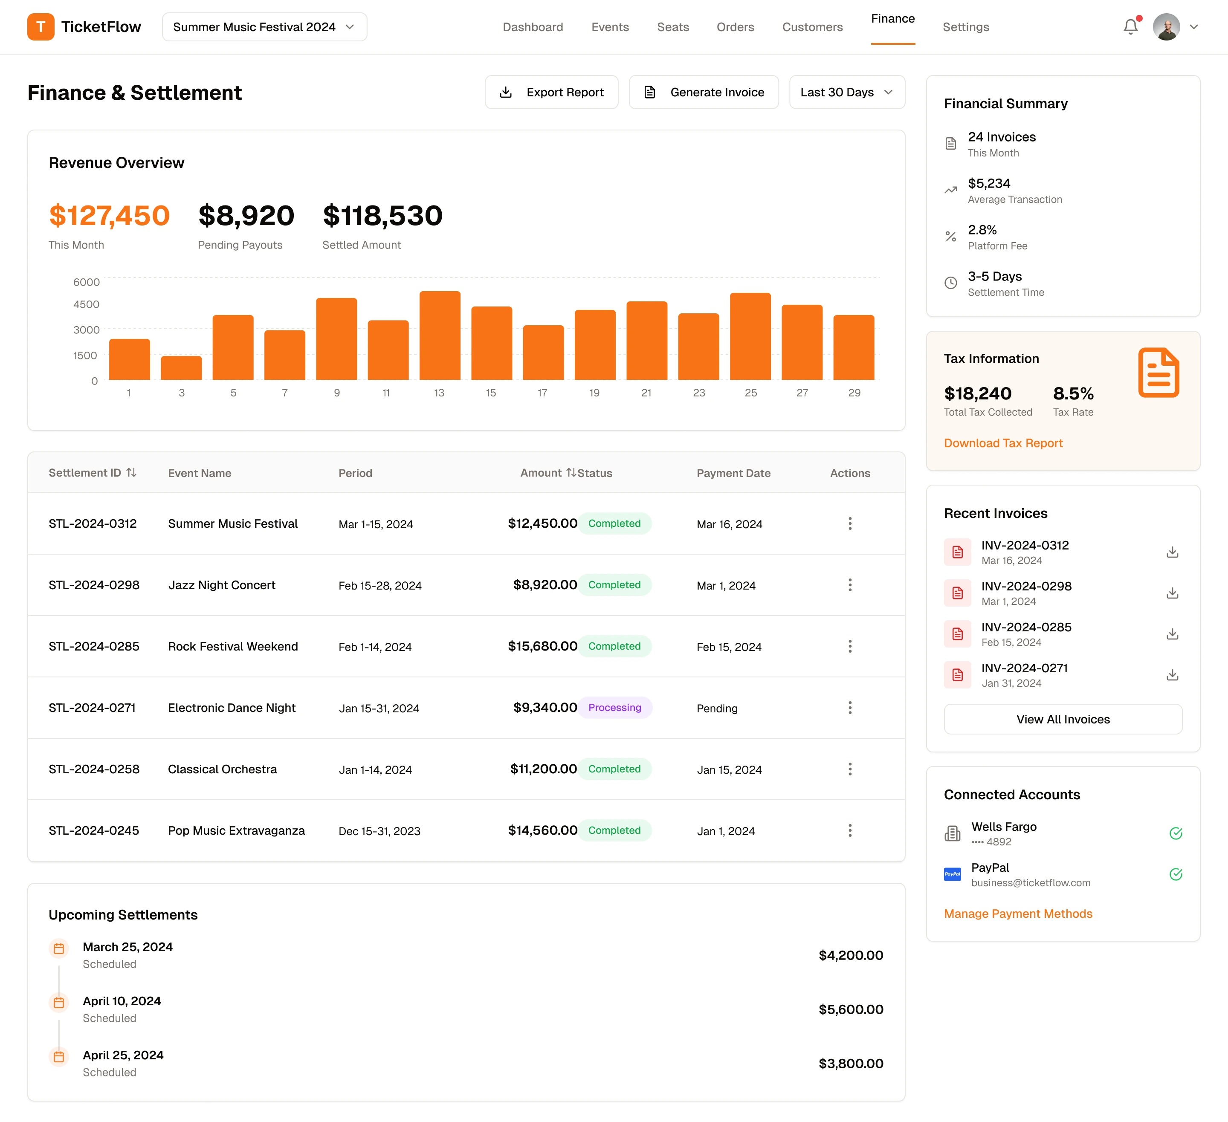The height and width of the screenshot is (1122, 1228).
Task: Switch to the Customers tab
Action: coord(812,27)
